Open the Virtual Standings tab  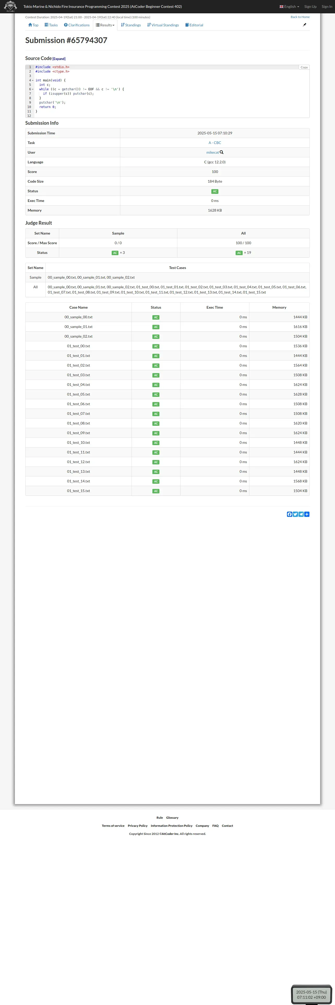[x=163, y=25]
